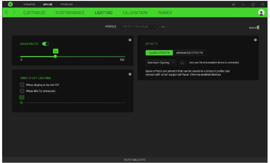Open the profile three-dot menu
Screen dimensions: 270x163
(163, 27)
